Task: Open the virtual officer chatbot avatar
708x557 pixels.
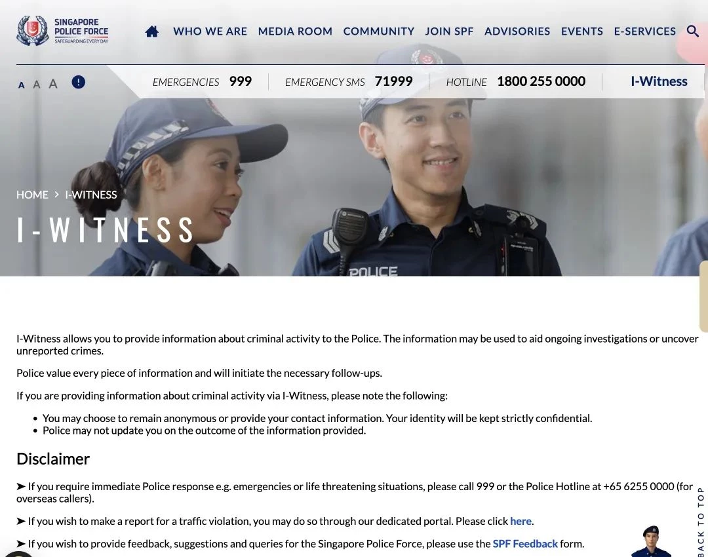Action: 651,541
